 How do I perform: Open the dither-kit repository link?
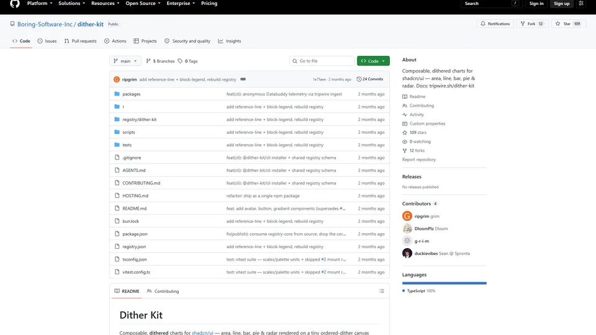tap(91, 24)
